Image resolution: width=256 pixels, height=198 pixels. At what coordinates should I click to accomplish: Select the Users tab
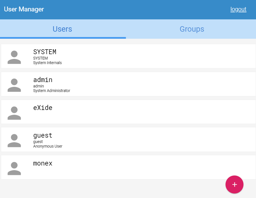pos(62,29)
